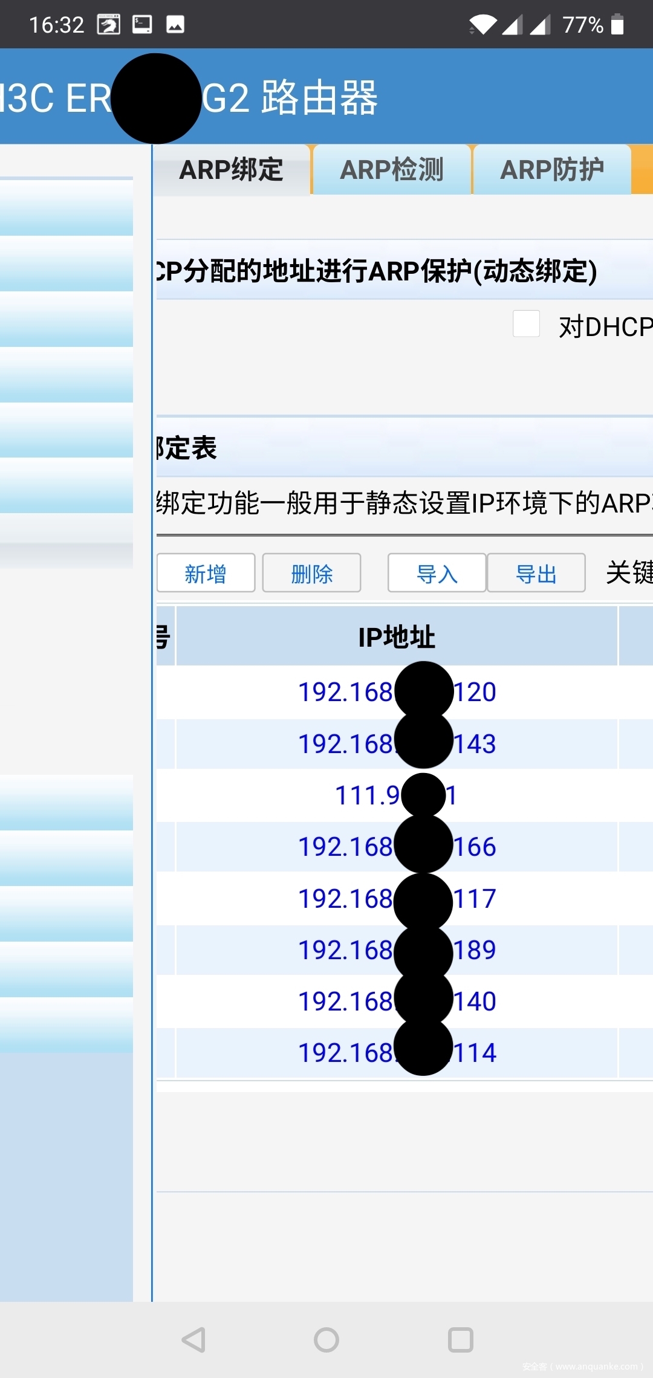The image size is (653, 1378).
Task: Click the 导入 button
Action: 437,573
